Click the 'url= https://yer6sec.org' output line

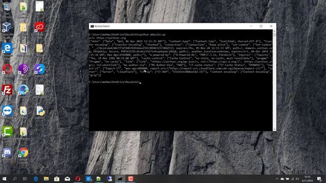(x=107, y=38)
